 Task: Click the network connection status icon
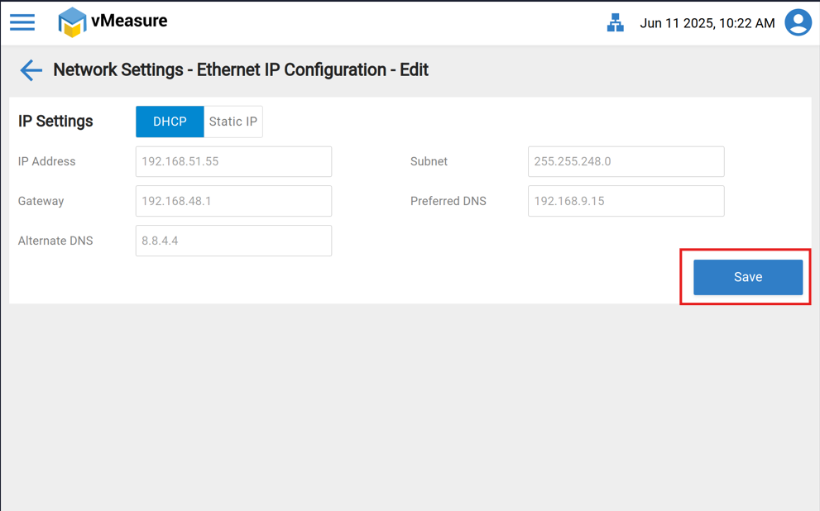(615, 23)
